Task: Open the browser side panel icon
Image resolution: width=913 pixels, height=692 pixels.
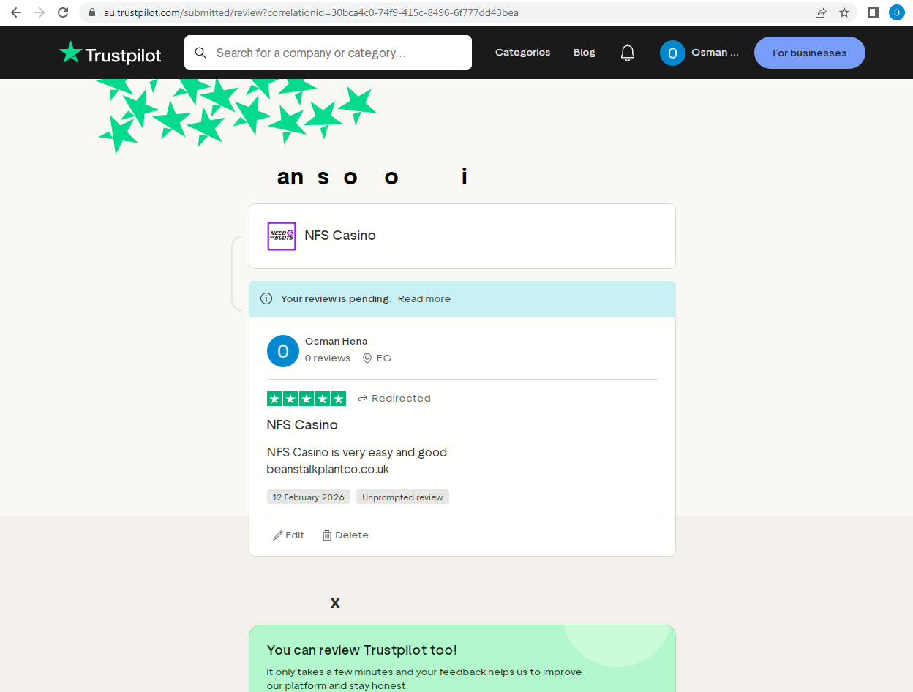Action: [873, 12]
